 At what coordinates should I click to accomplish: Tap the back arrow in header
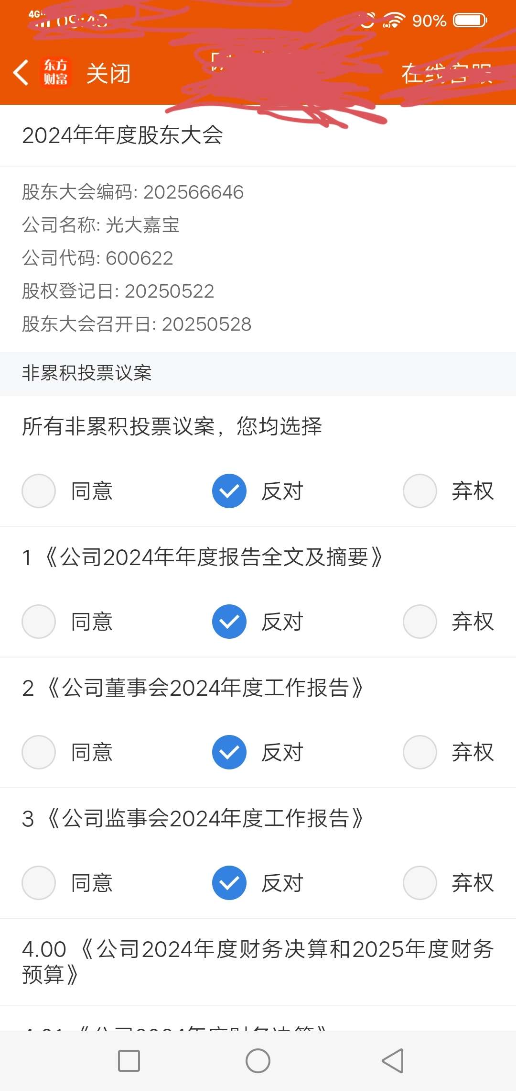(21, 73)
